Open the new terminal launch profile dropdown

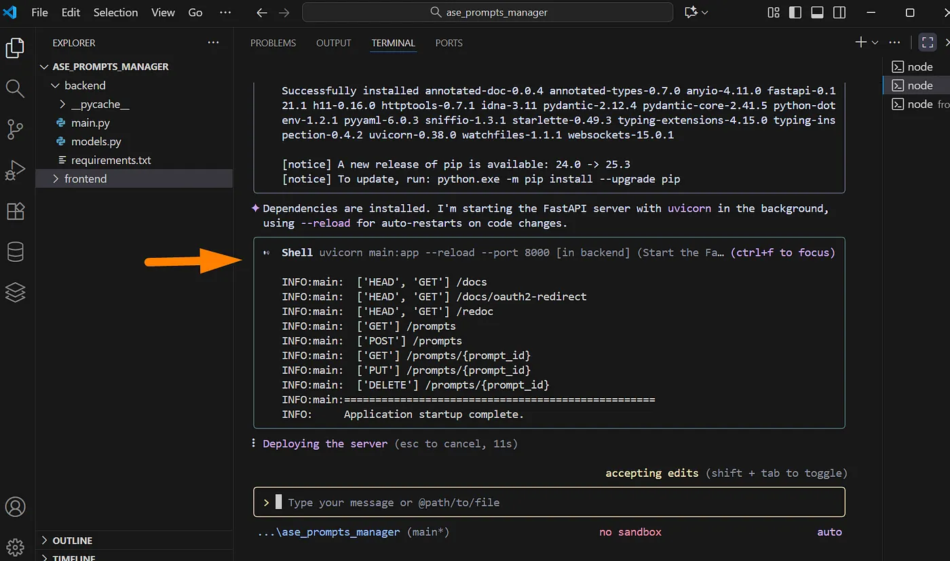pos(875,43)
